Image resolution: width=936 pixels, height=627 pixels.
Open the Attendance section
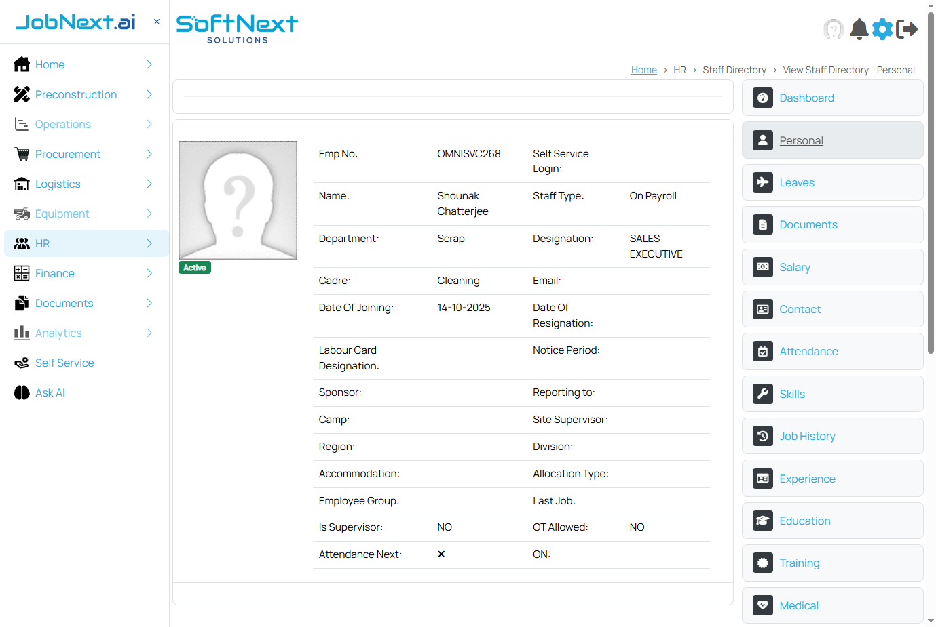tap(808, 351)
